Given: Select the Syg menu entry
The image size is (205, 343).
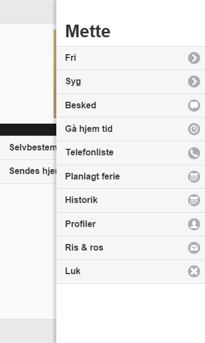Looking at the screenshot, I should coord(131,82).
